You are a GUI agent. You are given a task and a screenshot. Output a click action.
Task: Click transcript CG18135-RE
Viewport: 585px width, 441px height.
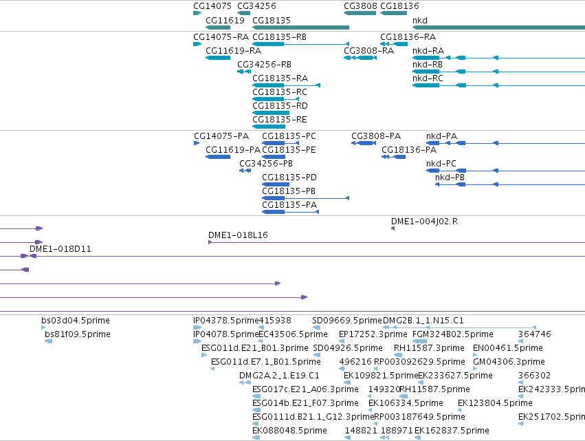click(x=269, y=127)
